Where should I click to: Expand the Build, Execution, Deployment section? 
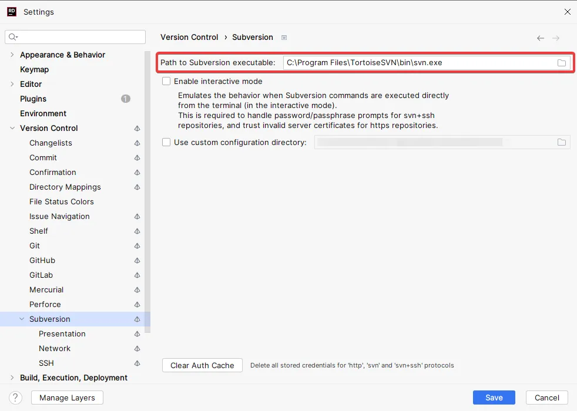[x=12, y=378]
